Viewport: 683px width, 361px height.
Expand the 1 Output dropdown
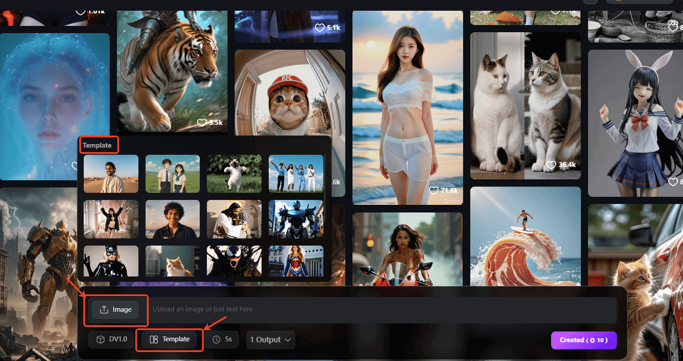tap(271, 340)
